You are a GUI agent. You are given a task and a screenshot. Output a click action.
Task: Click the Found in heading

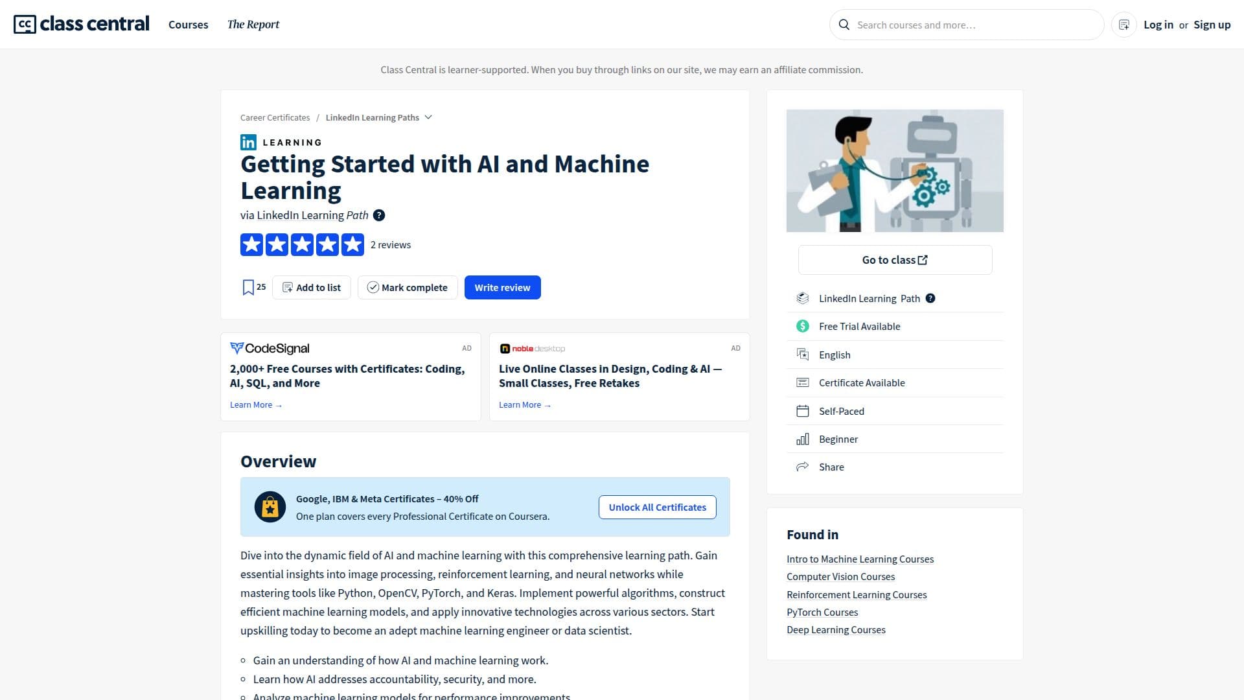click(812, 535)
